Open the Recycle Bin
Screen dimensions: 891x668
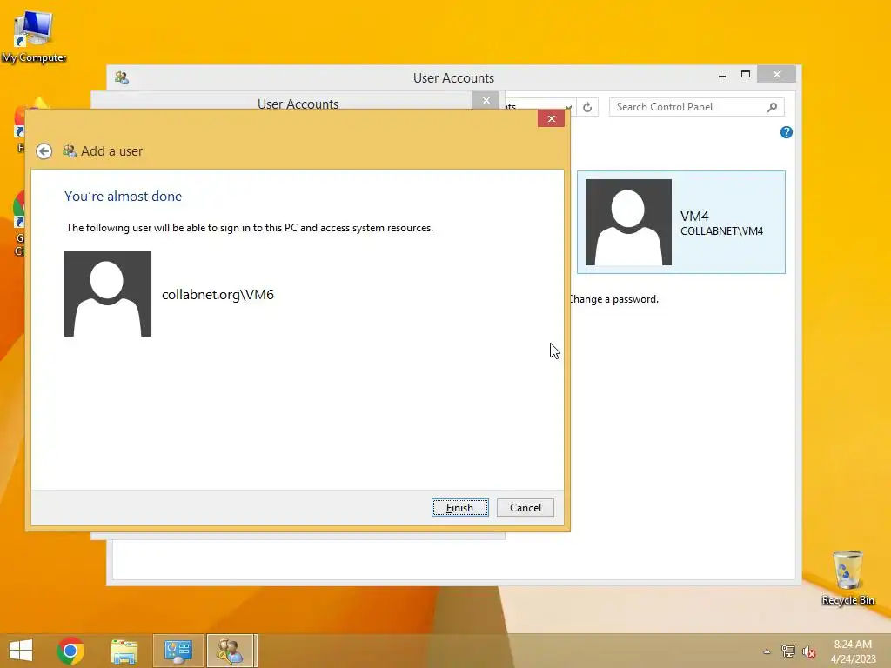(x=847, y=578)
